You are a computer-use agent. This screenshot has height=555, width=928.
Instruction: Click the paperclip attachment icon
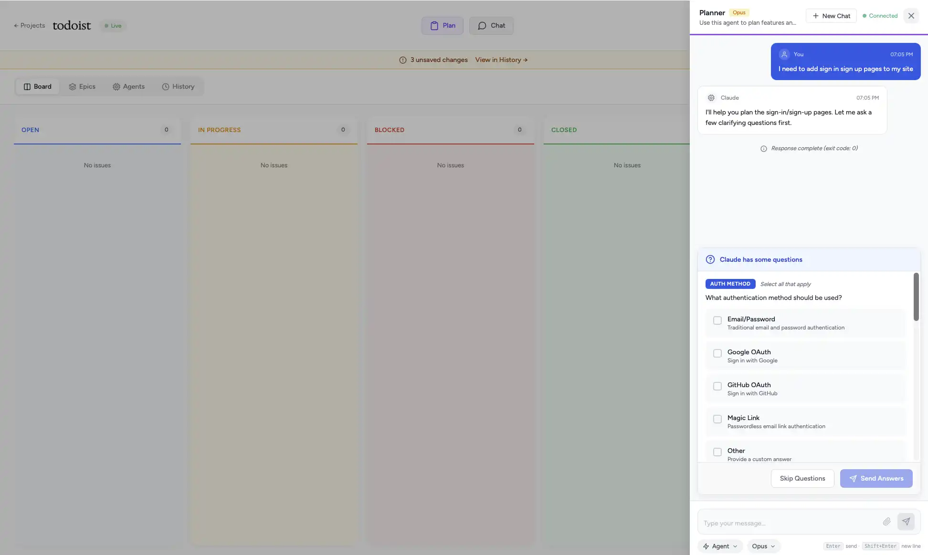tap(886, 522)
